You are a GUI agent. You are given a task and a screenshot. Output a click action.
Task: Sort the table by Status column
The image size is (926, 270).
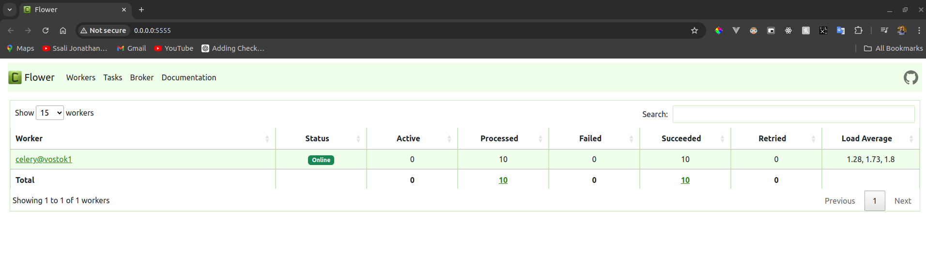[317, 138]
